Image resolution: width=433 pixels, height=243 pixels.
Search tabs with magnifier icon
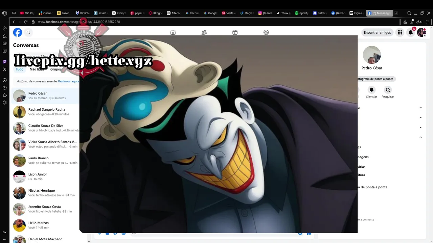[409, 13]
